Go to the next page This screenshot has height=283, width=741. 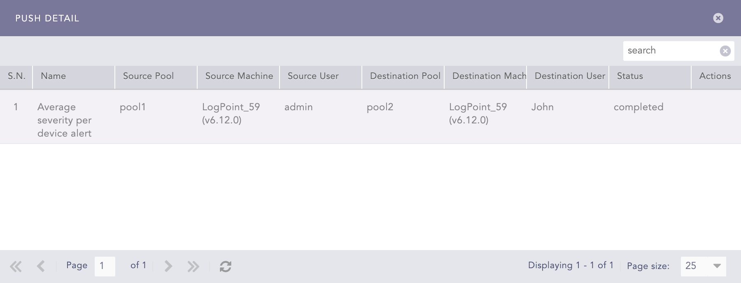tap(168, 266)
